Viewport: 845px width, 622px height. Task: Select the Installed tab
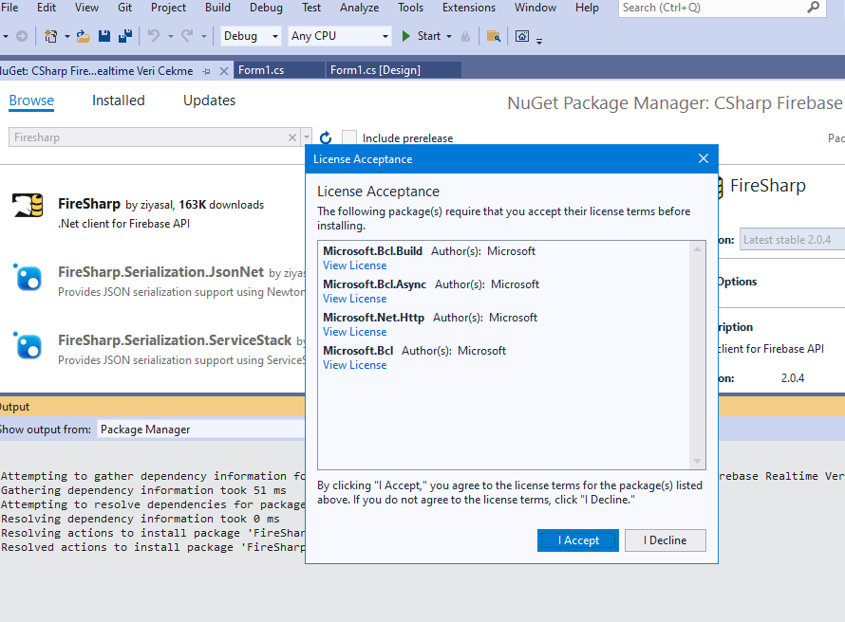pyautogui.click(x=118, y=101)
